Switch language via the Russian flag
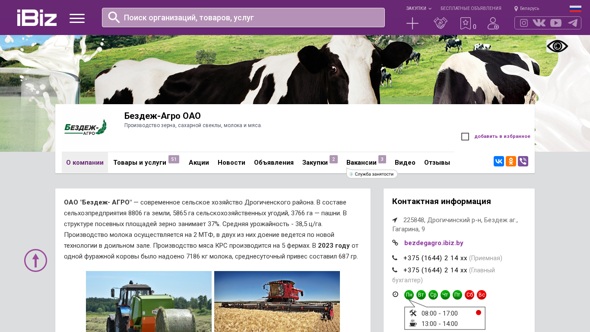The image size is (590, 332). tap(575, 9)
